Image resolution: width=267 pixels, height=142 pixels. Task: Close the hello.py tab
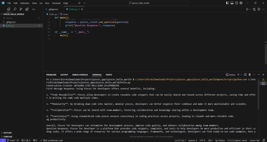[82, 9]
